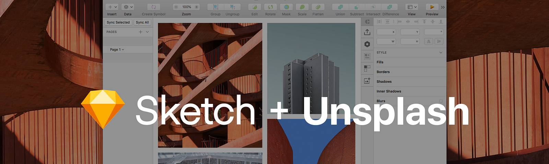The height and width of the screenshot is (164, 549).
Task: Click the Edit tool icon
Action: (255, 7)
